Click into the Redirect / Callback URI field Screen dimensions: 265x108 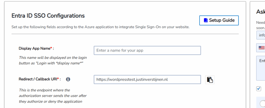[x=147, y=80]
